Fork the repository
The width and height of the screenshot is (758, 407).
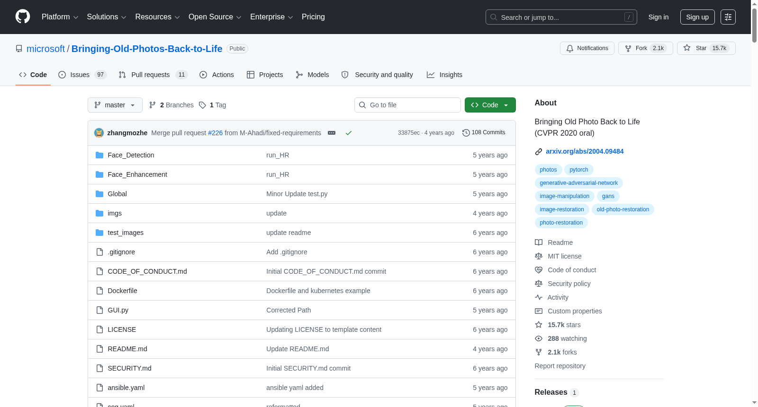coord(645,48)
